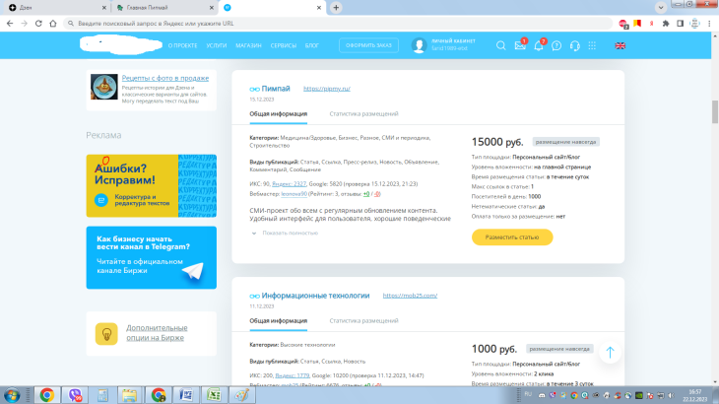Select Информационные технологии 'Статистика размещений' tab
The width and height of the screenshot is (719, 404).
click(363, 320)
